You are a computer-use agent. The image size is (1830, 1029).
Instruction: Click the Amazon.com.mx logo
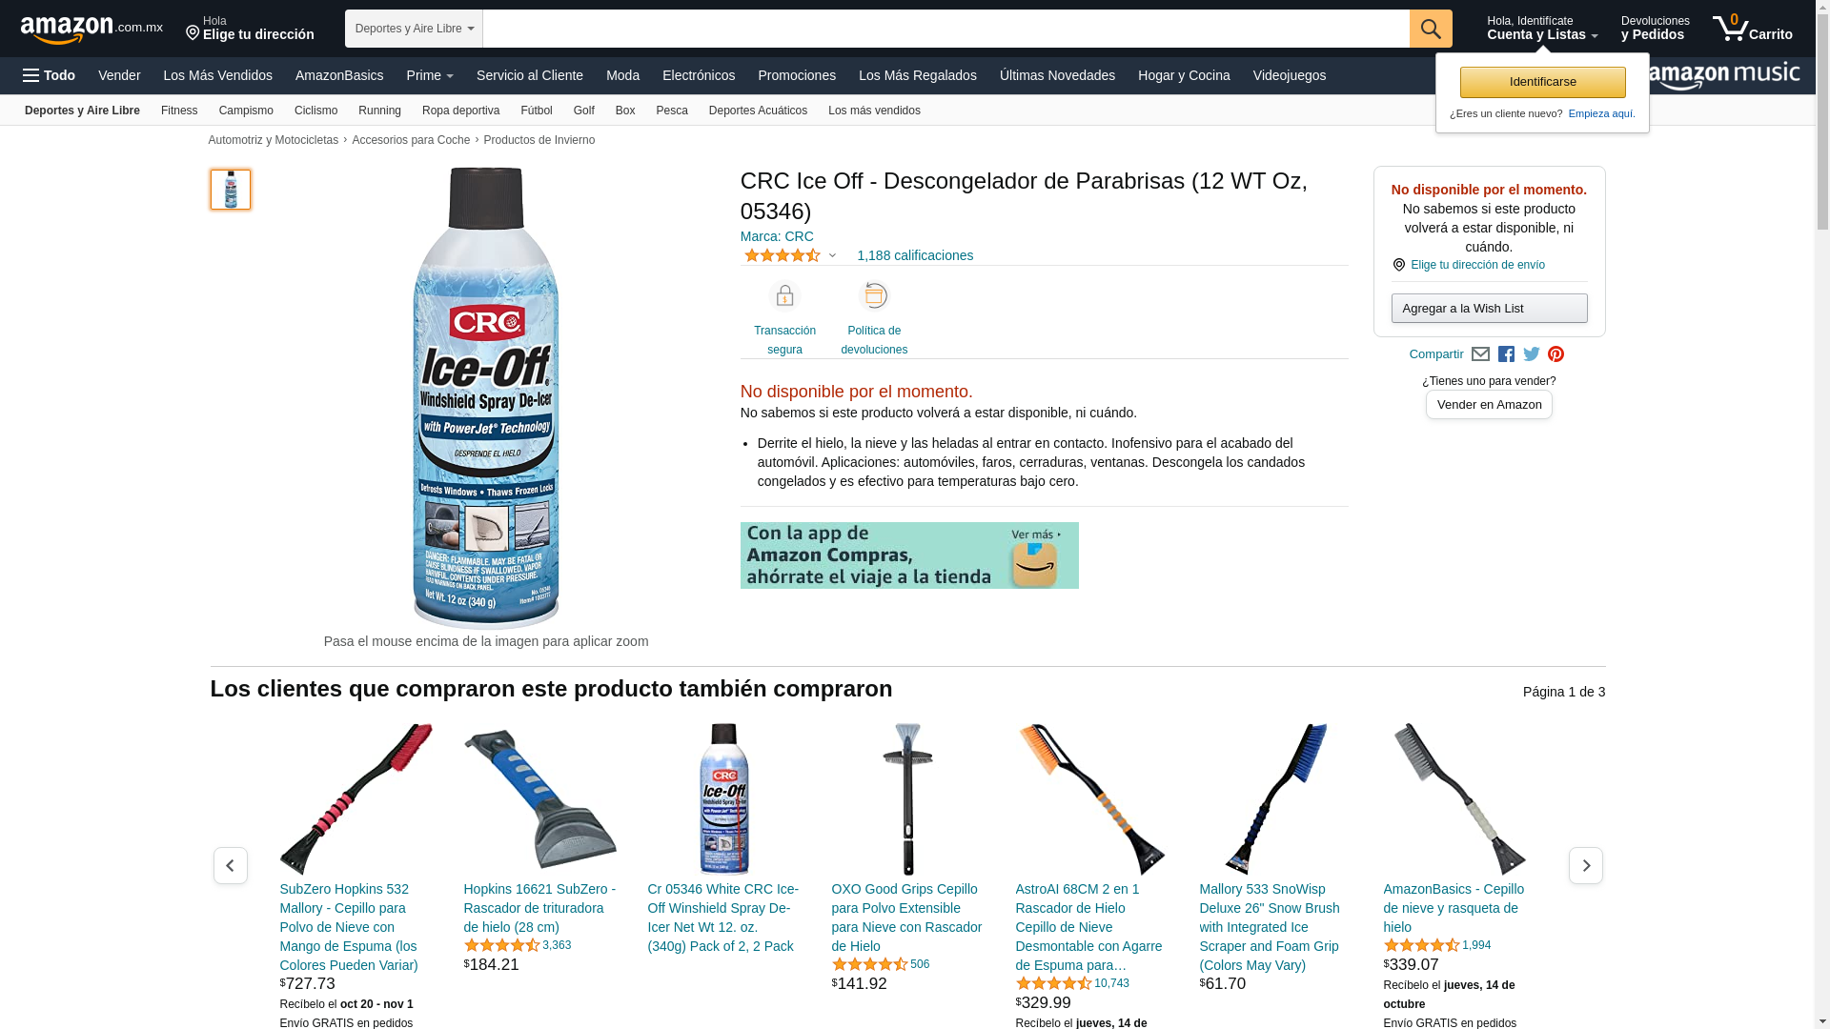coord(91,30)
